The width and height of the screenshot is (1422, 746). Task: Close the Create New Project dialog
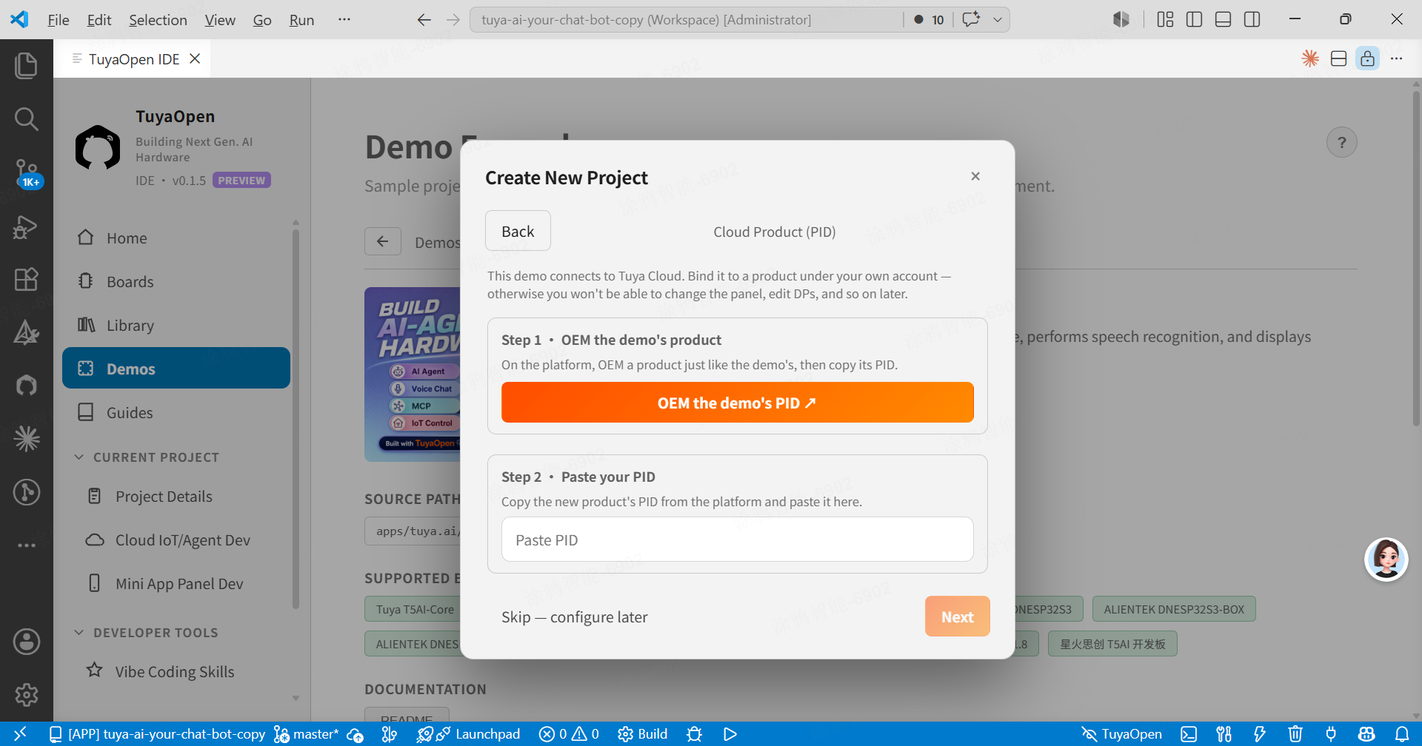pos(975,176)
